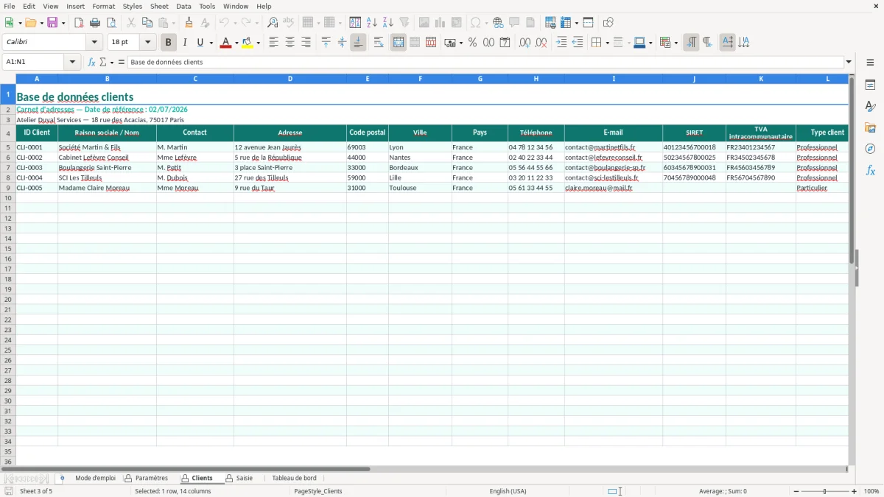884x497 pixels.
Task: Expand Name Box dropdown
Action: [x=72, y=62]
